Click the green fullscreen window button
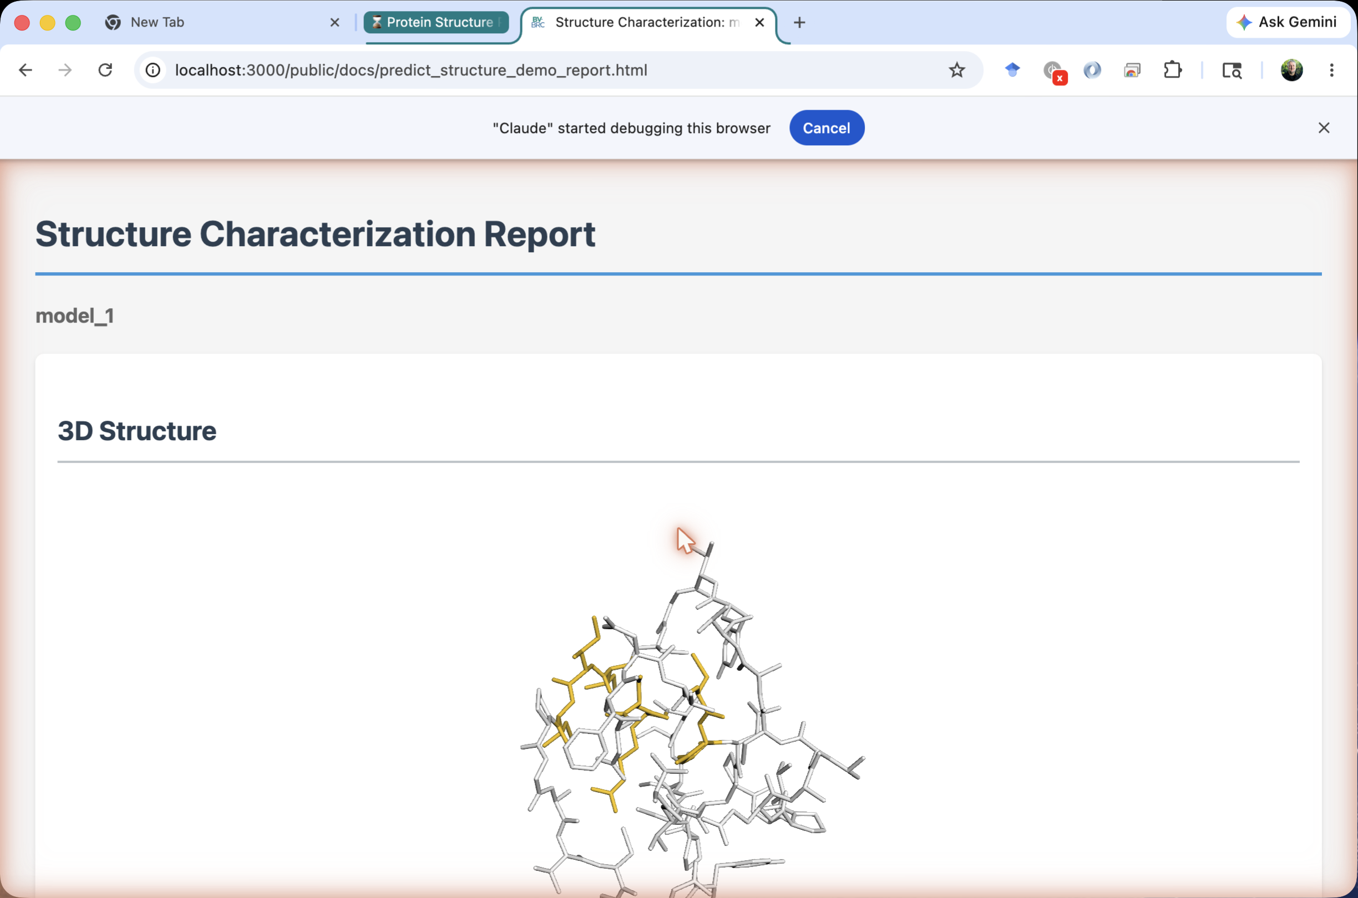The image size is (1358, 898). coord(73,22)
